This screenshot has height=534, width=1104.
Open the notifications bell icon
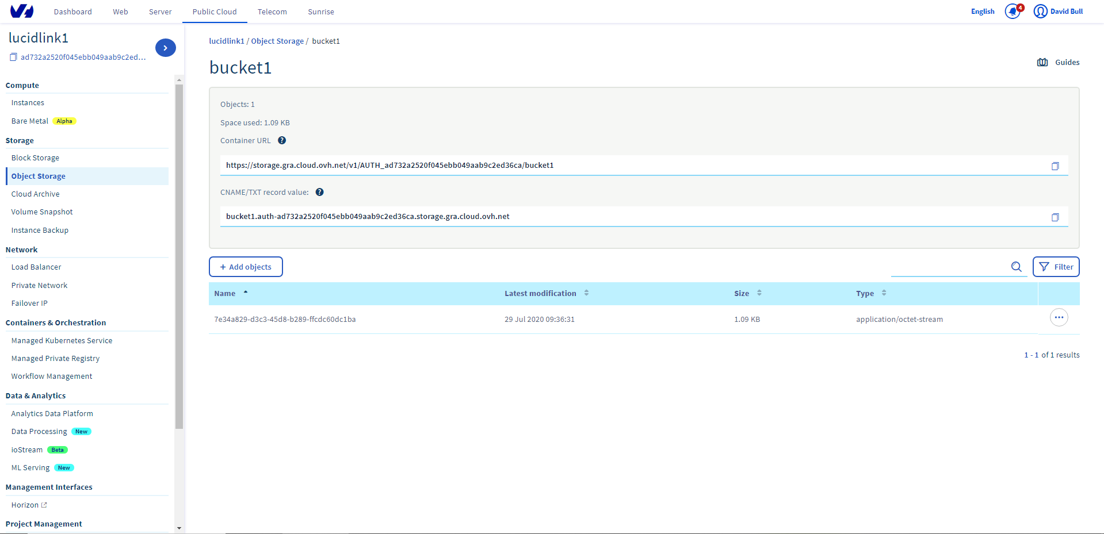(x=1013, y=11)
